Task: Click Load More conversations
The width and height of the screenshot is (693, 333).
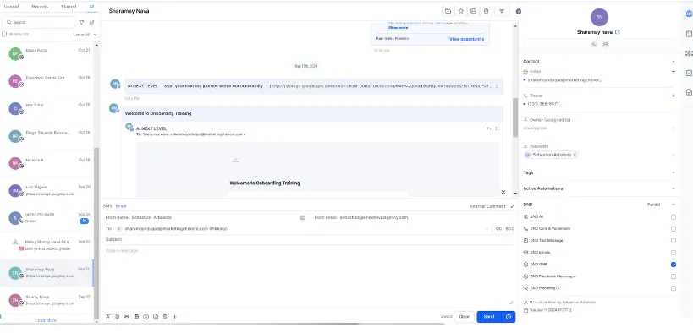Action: tap(46, 320)
